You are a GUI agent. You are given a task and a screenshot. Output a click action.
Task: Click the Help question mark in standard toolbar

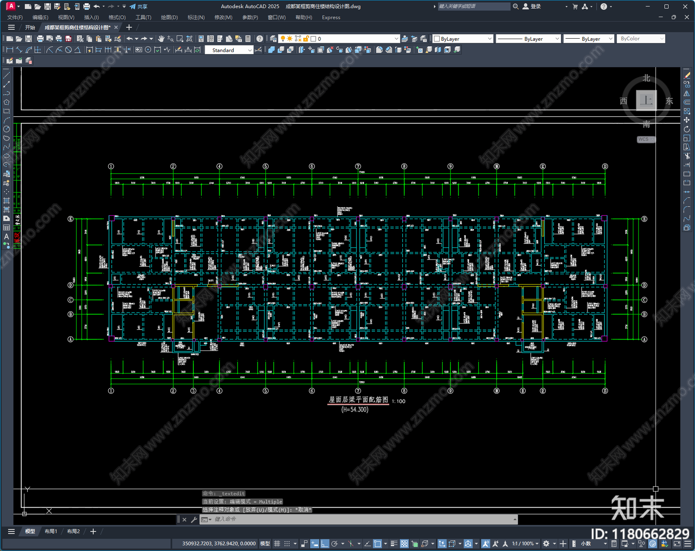[x=259, y=39]
